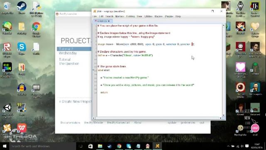Open Action Center notifications in system tray
266x150 pixels.
(247, 146)
